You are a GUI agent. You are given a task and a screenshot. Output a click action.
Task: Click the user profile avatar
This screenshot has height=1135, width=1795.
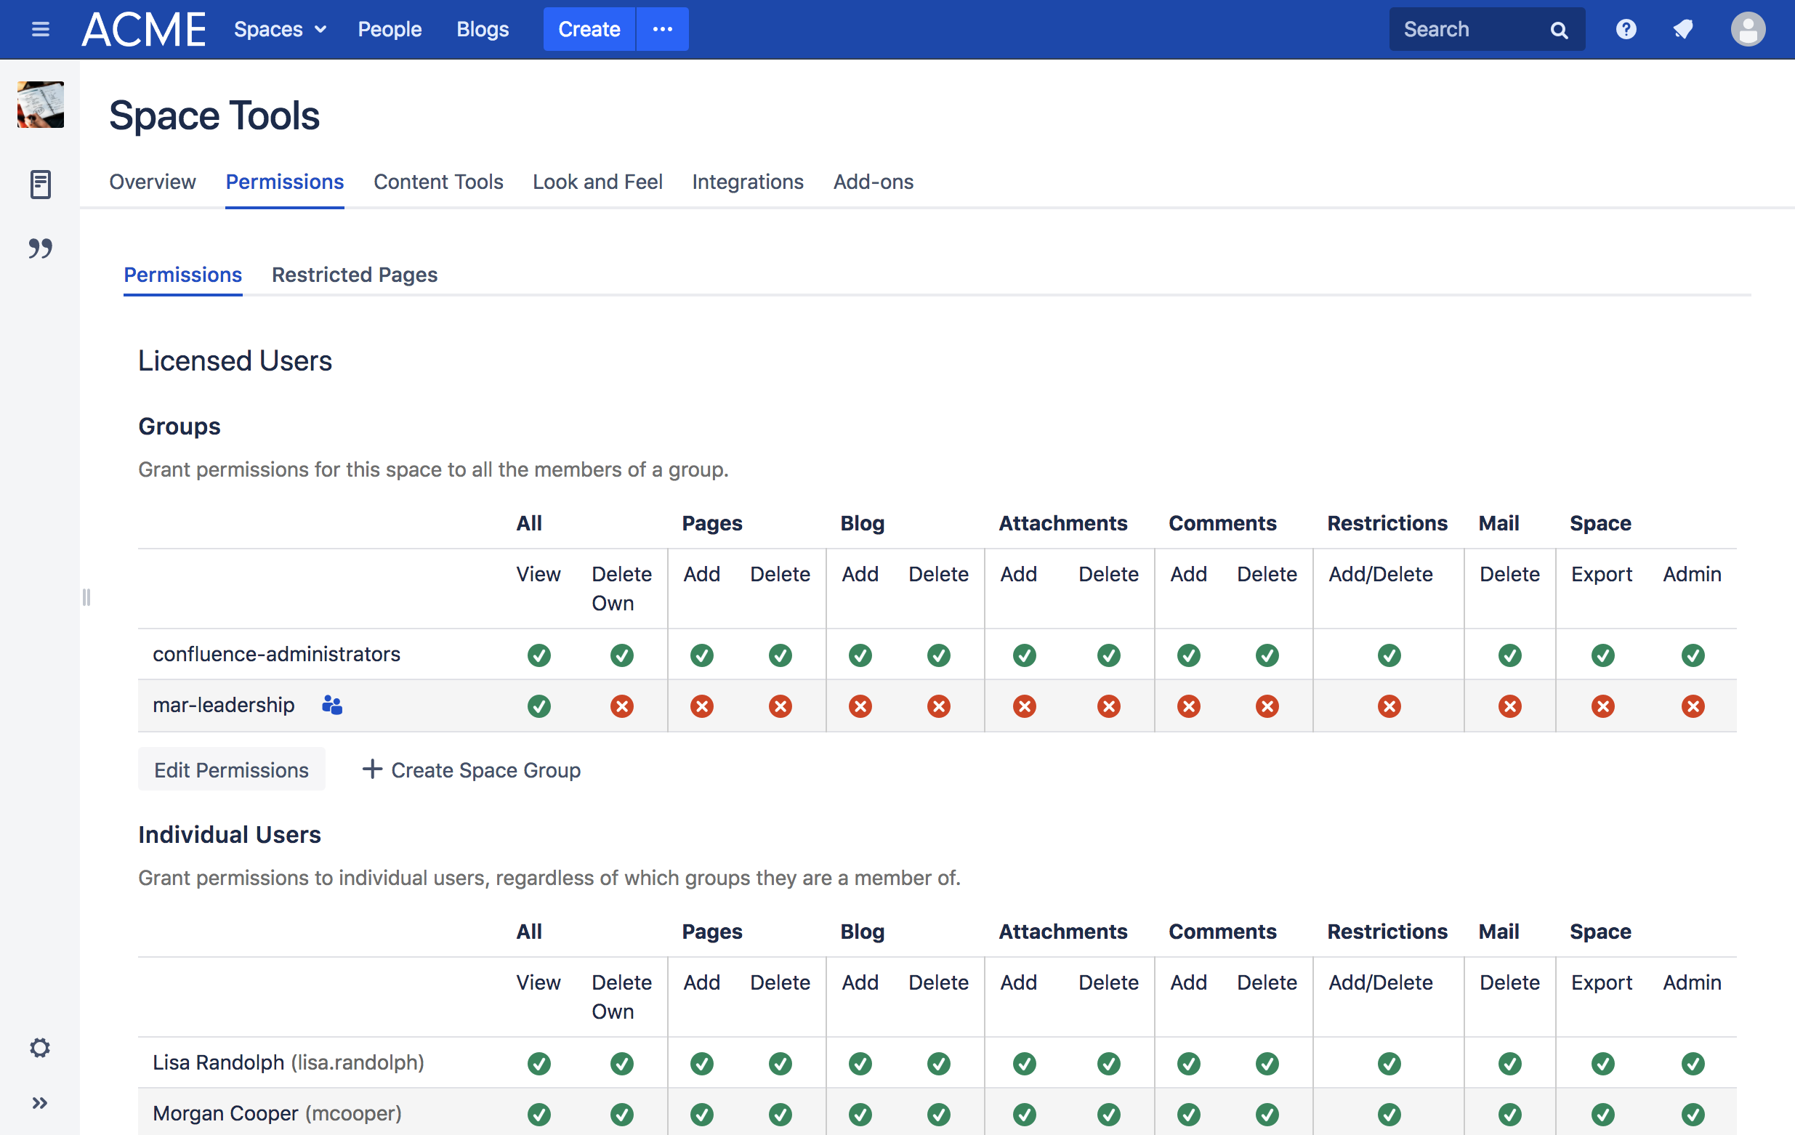[1746, 30]
